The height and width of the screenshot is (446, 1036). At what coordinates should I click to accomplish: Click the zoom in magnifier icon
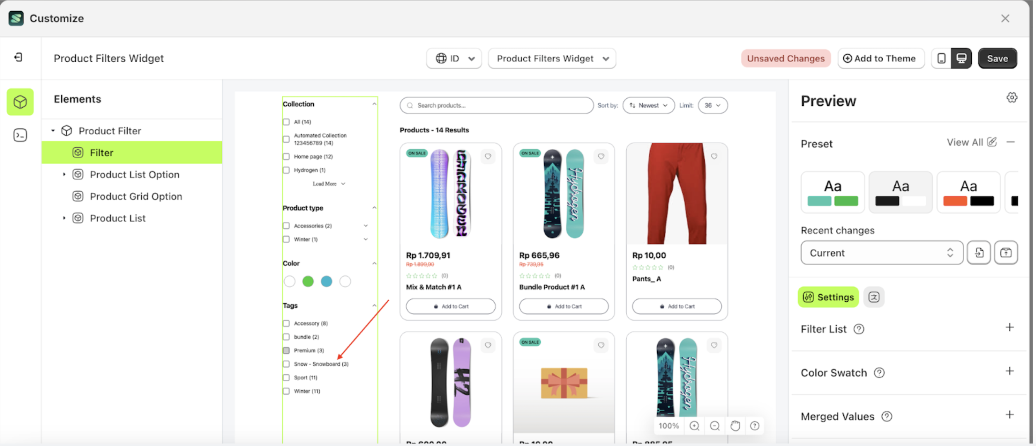(x=694, y=426)
